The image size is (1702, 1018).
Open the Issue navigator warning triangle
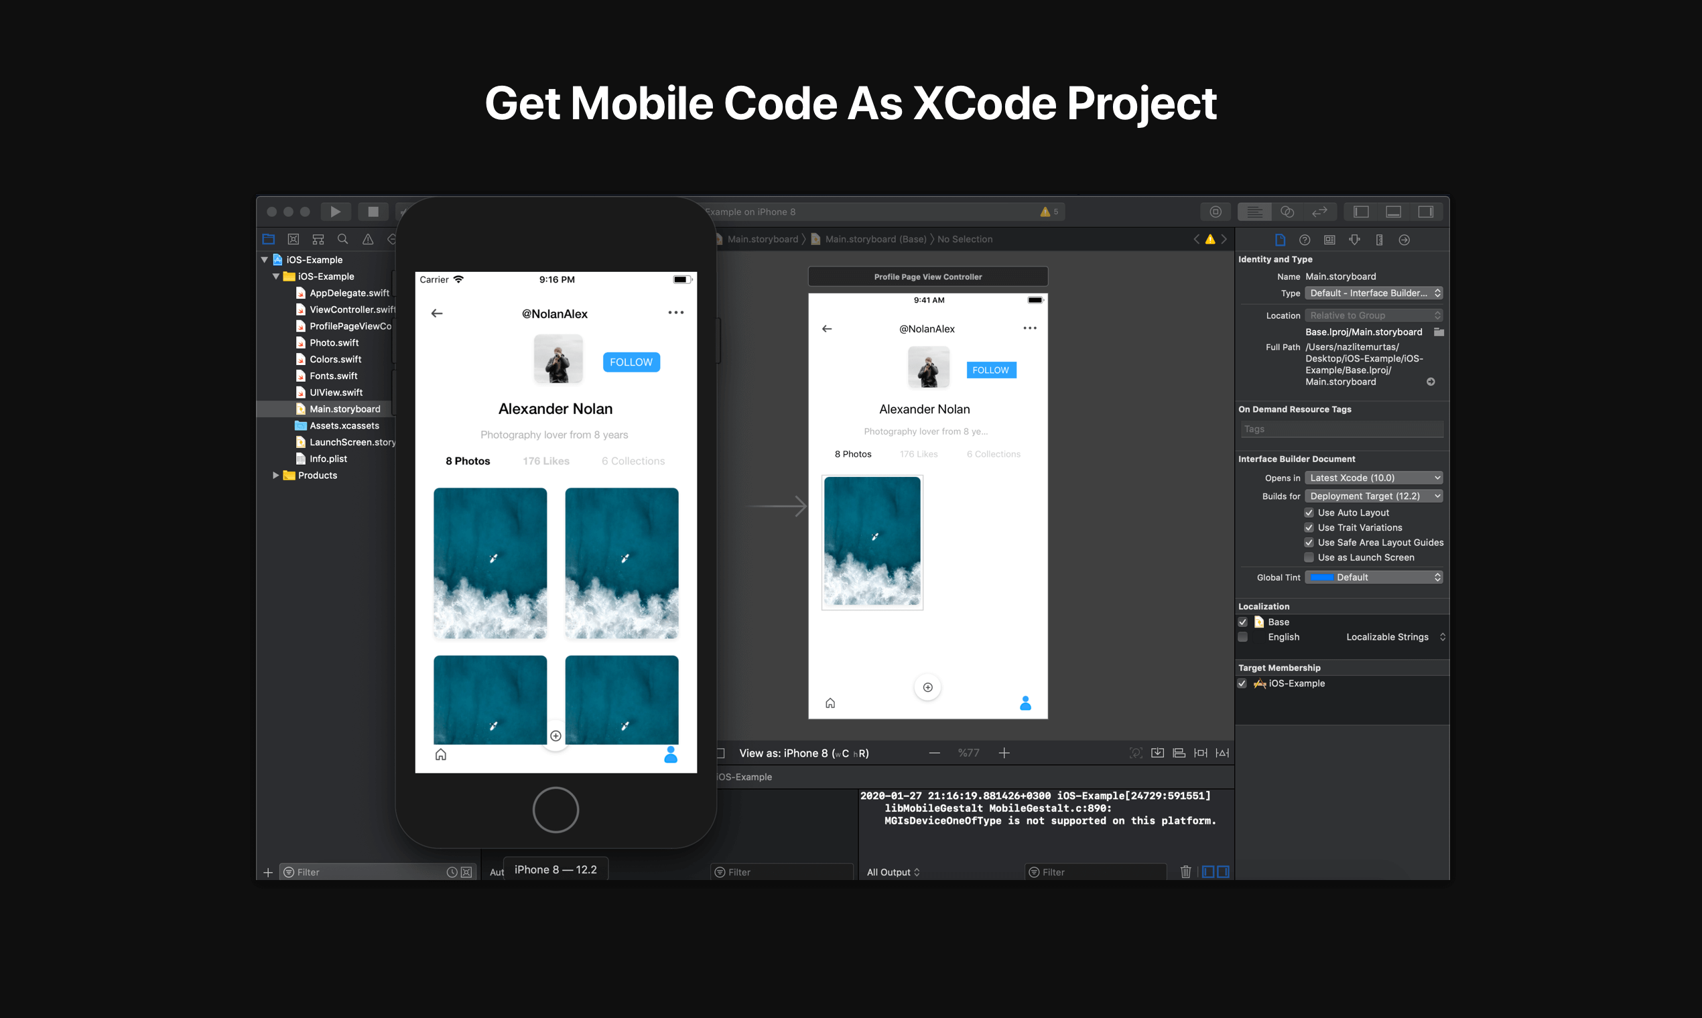[x=368, y=239]
